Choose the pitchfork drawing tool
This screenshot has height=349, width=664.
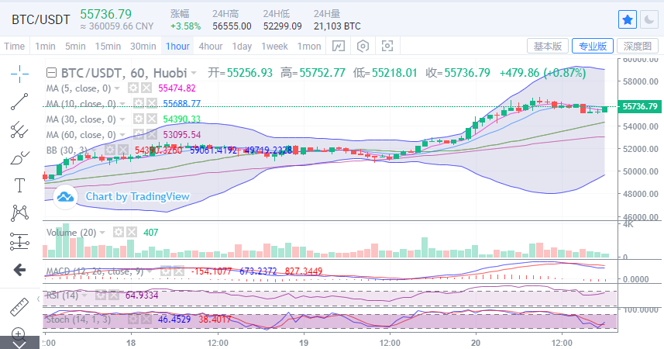[19, 130]
